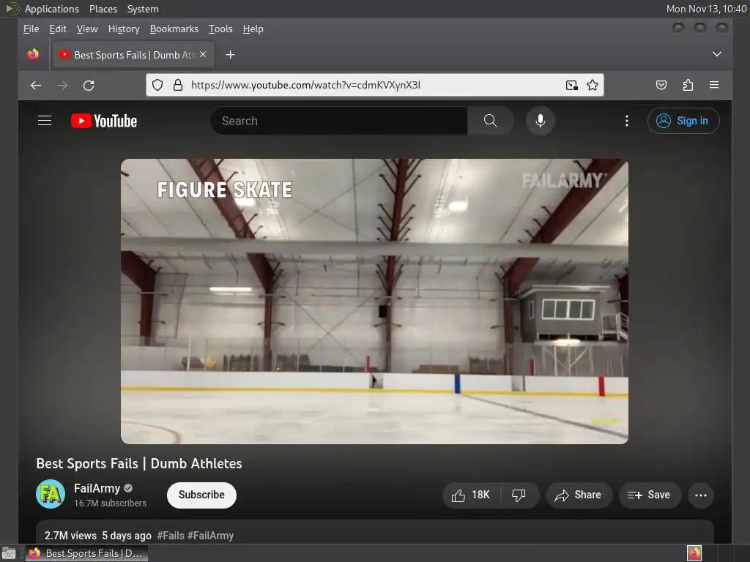Like the video (18K)
This screenshot has height=562, width=750.
(x=471, y=495)
